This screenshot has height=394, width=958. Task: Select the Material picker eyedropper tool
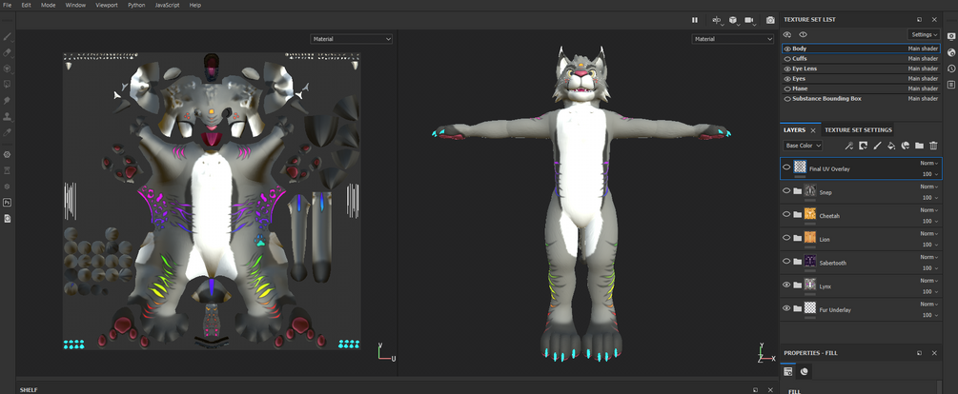[x=8, y=131]
